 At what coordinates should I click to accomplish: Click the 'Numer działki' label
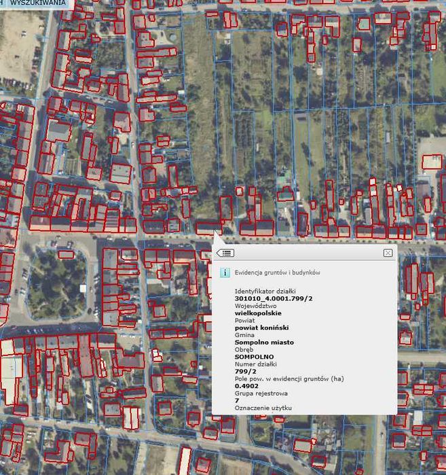255,364
